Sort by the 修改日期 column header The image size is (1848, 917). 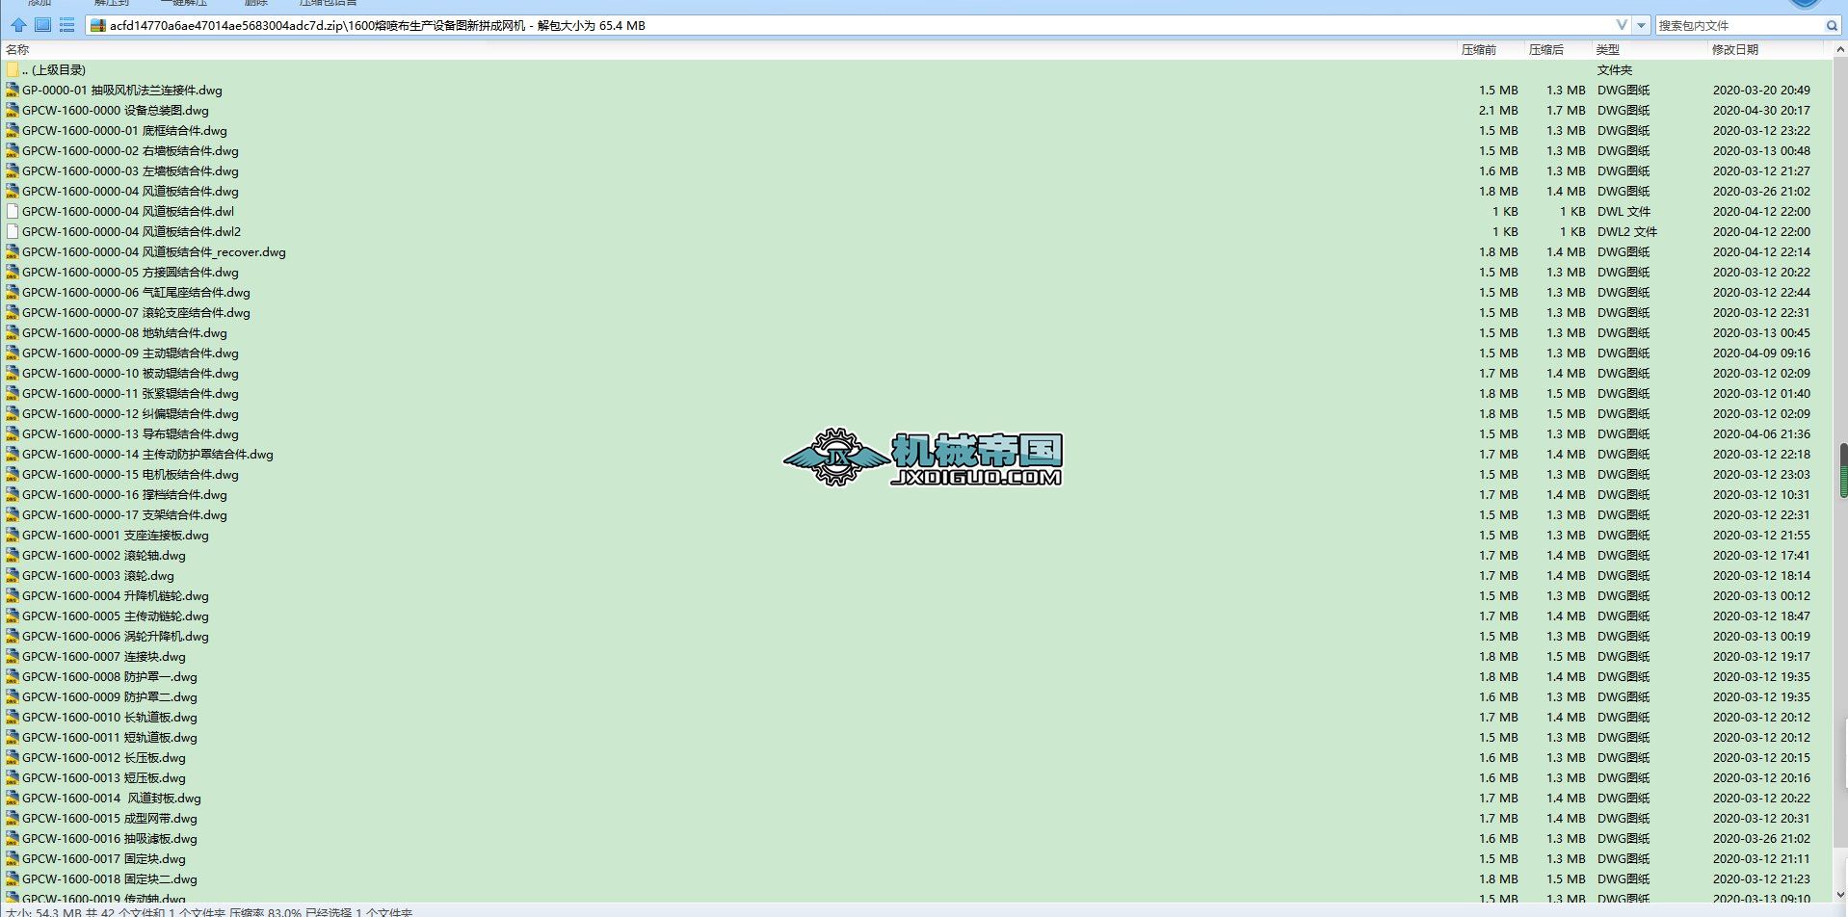(x=1735, y=49)
